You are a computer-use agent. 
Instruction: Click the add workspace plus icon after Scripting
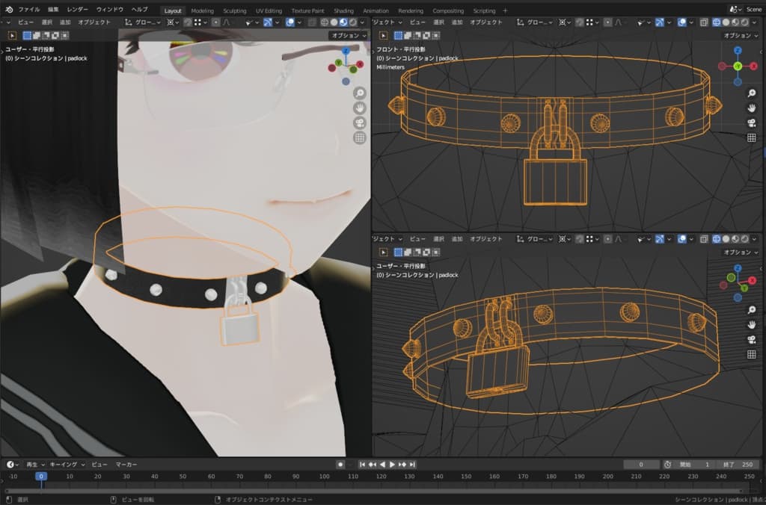point(505,10)
